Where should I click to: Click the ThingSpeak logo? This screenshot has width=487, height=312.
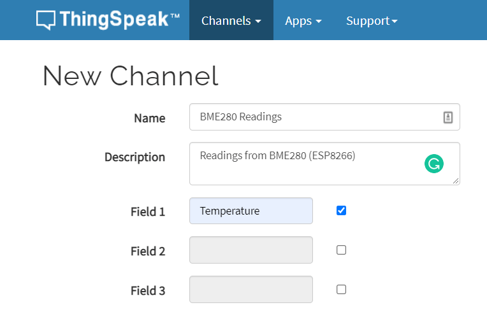coord(108,20)
